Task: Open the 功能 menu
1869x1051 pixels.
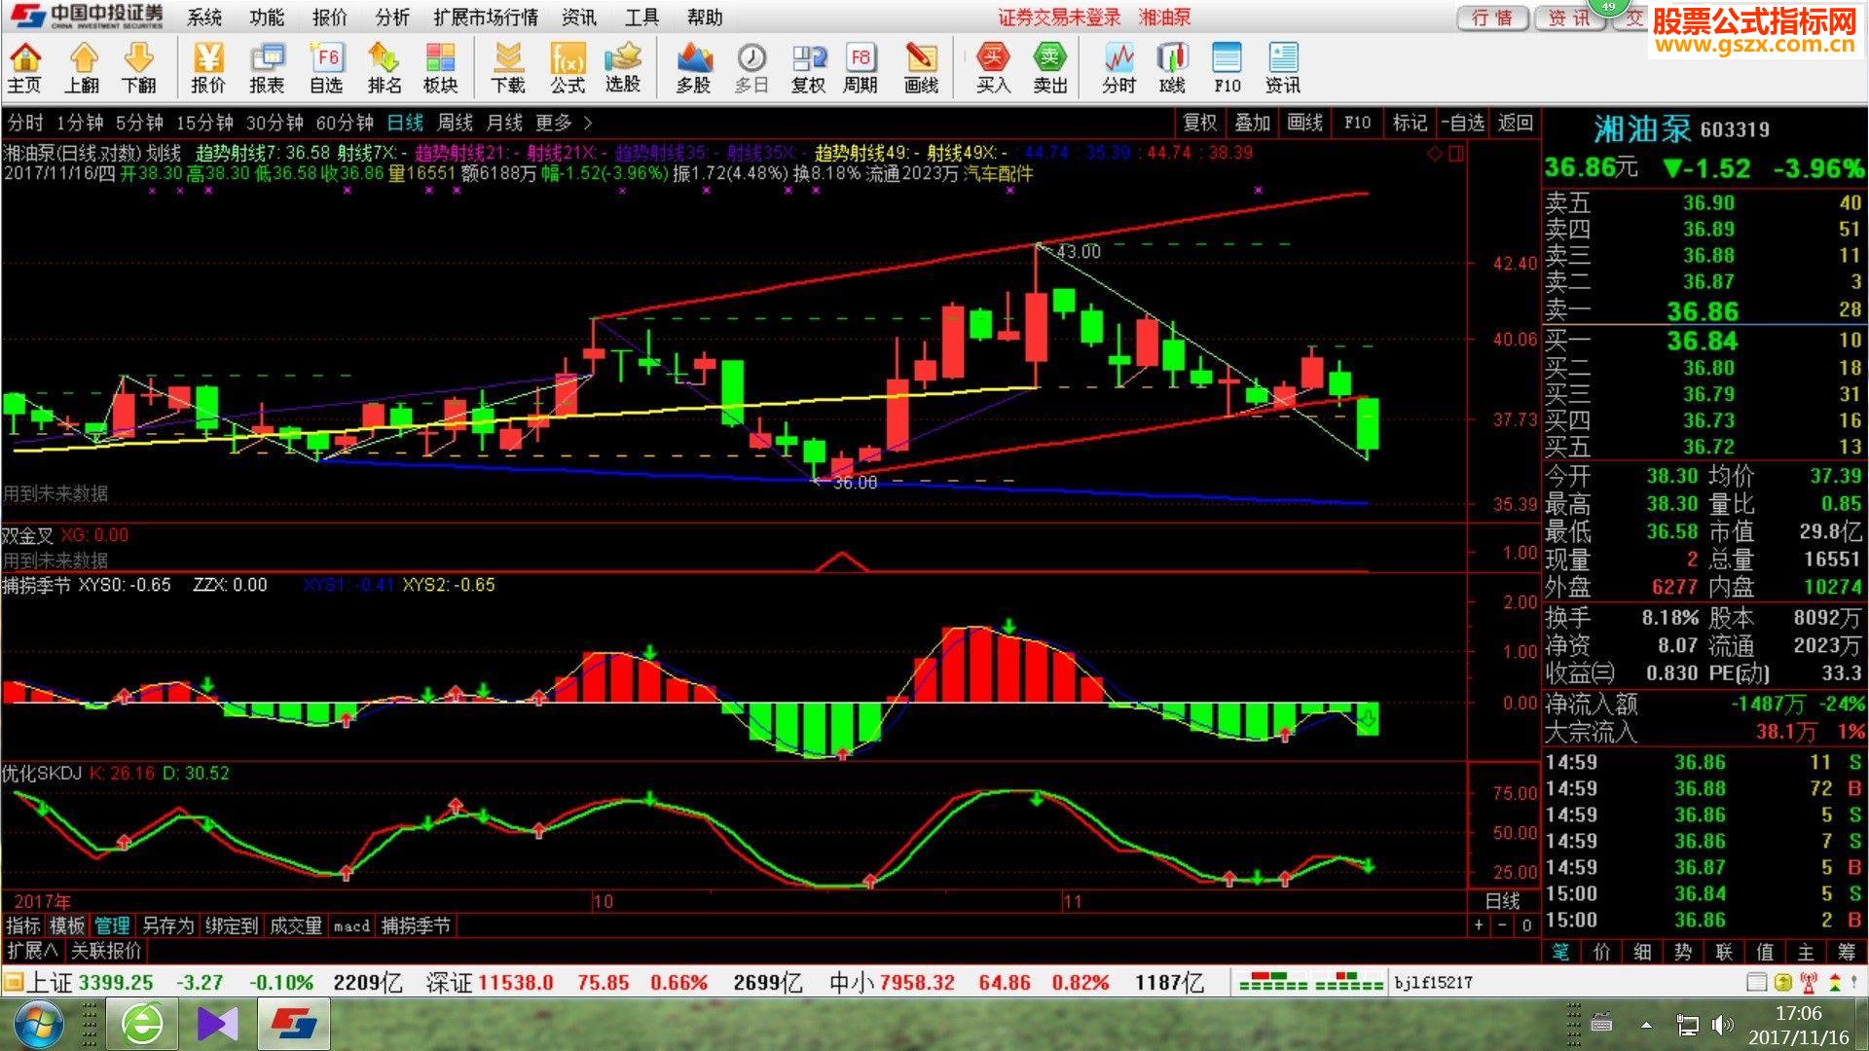Action: (x=267, y=18)
